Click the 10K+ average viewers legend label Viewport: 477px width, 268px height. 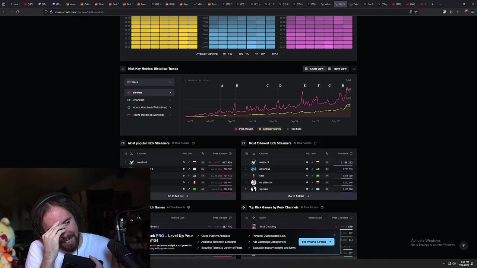275,54
